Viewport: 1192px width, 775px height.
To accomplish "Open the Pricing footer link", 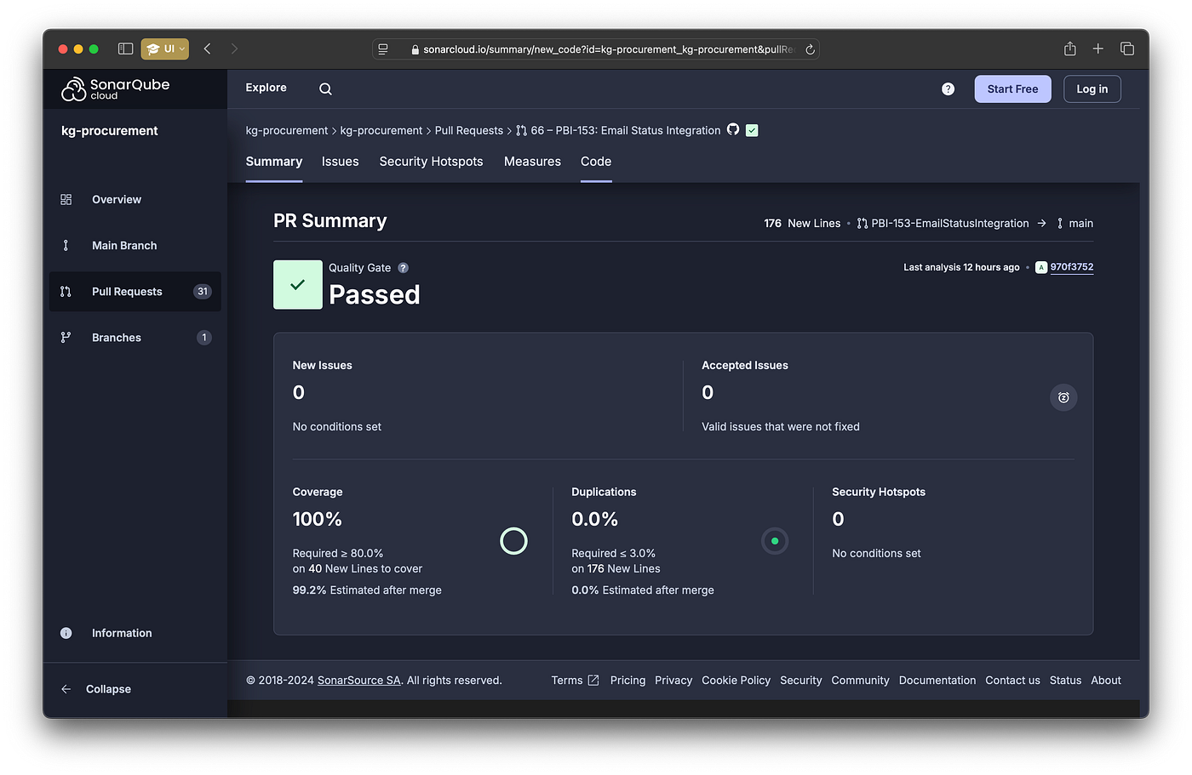I will tap(628, 681).
